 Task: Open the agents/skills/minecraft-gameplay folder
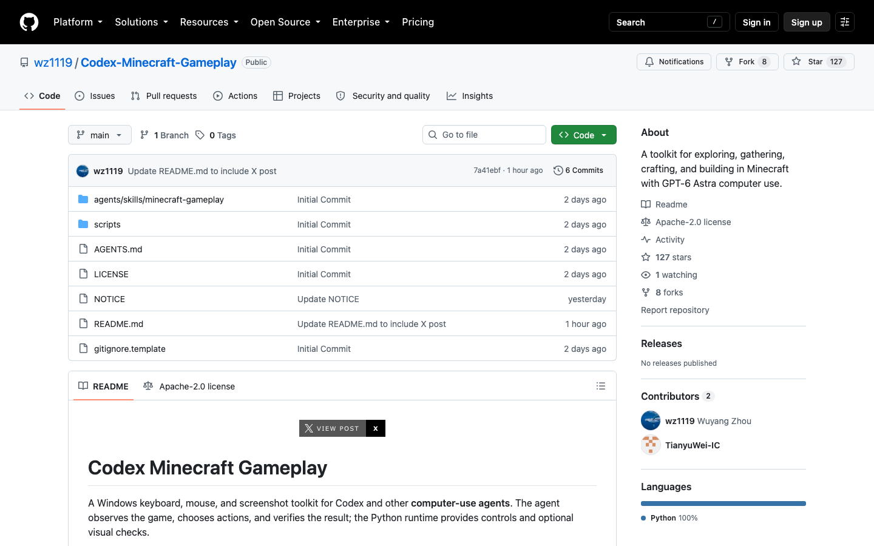coord(159,200)
